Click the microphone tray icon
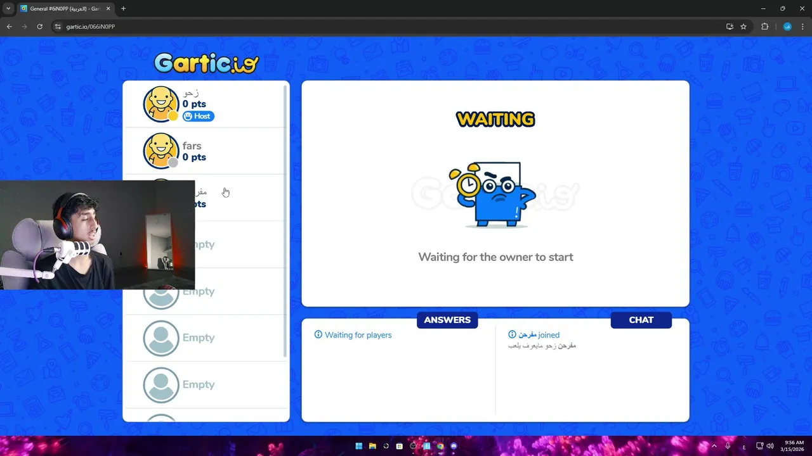The height and width of the screenshot is (456, 812). coord(728,446)
